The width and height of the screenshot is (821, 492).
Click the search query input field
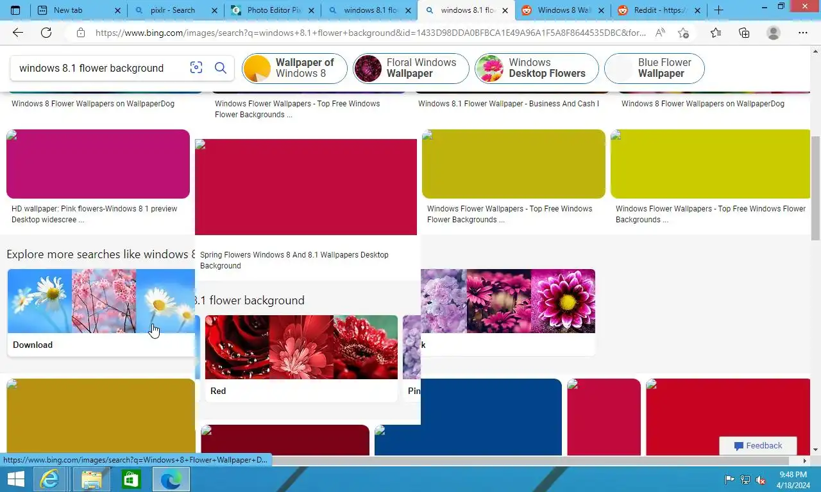pos(99,68)
